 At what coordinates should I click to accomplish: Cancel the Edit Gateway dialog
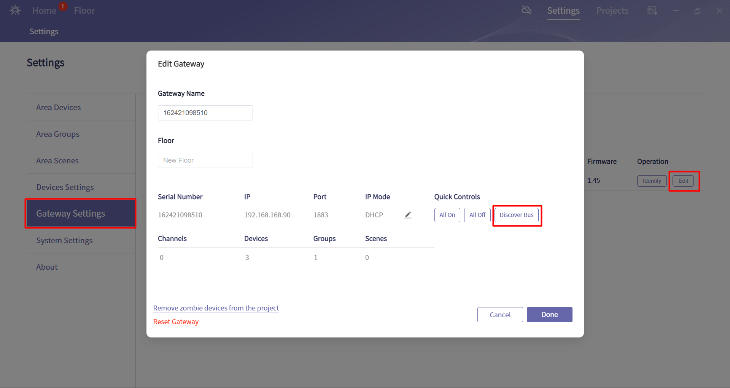[x=500, y=315]
